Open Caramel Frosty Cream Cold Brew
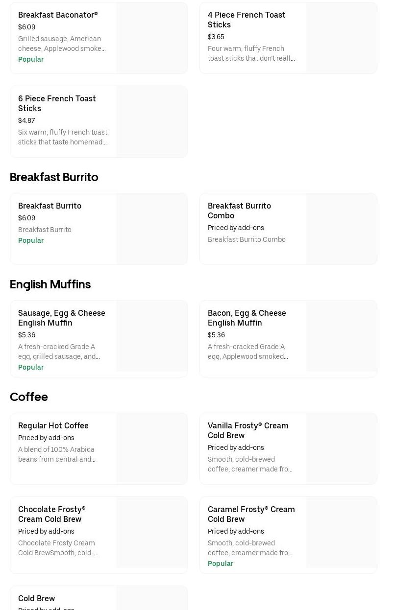 tap(251, 514)
